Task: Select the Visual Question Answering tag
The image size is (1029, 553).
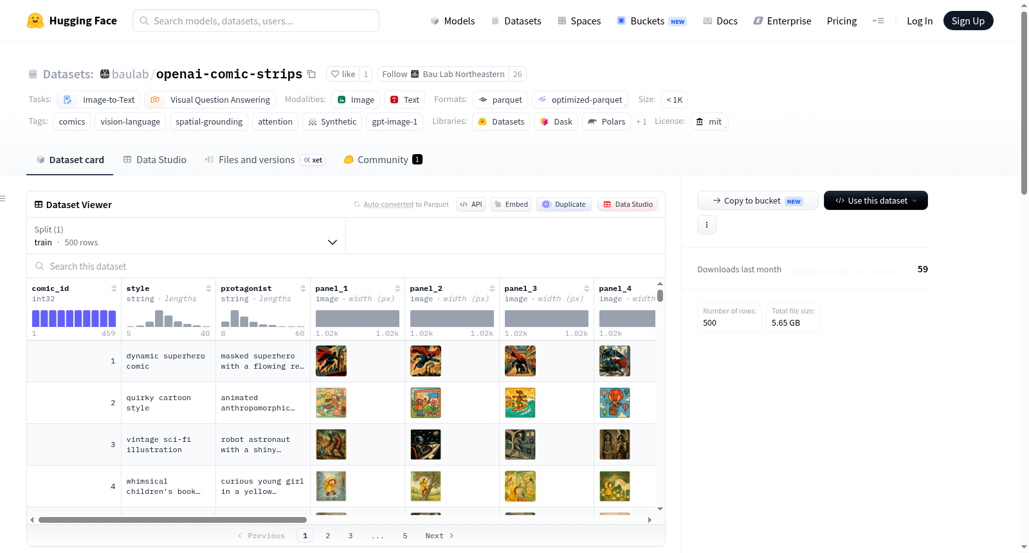Action: coord(210,100)
